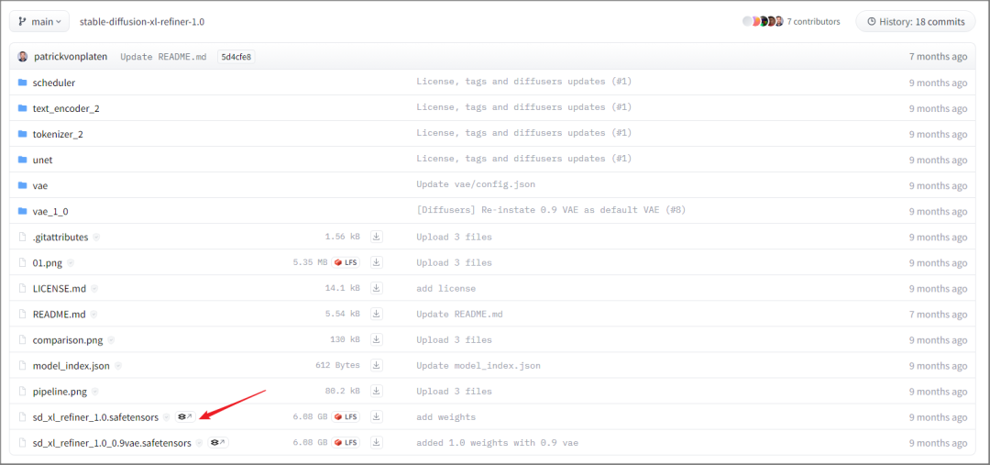Open the unet folder

tap(42, 160)
